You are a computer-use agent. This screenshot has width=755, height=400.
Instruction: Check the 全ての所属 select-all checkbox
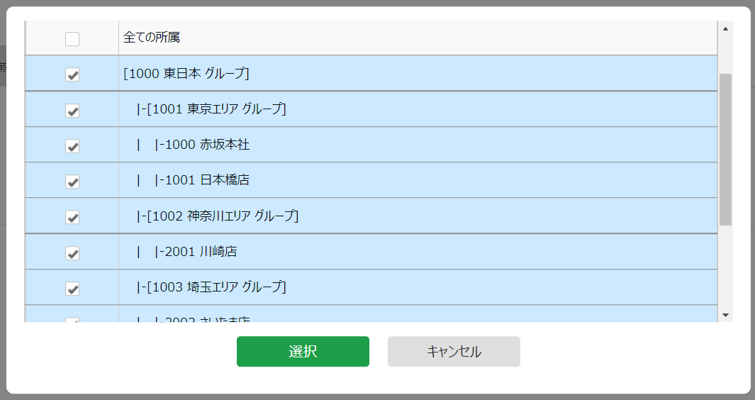pos(72,39)
